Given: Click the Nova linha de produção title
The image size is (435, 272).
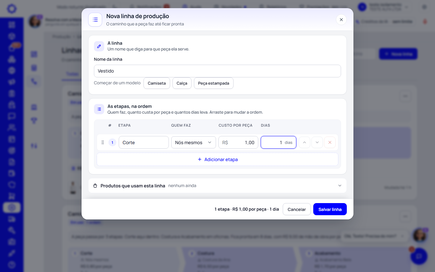Looking at the screenshot, I should pyautogui.click(x=138, y=16).
